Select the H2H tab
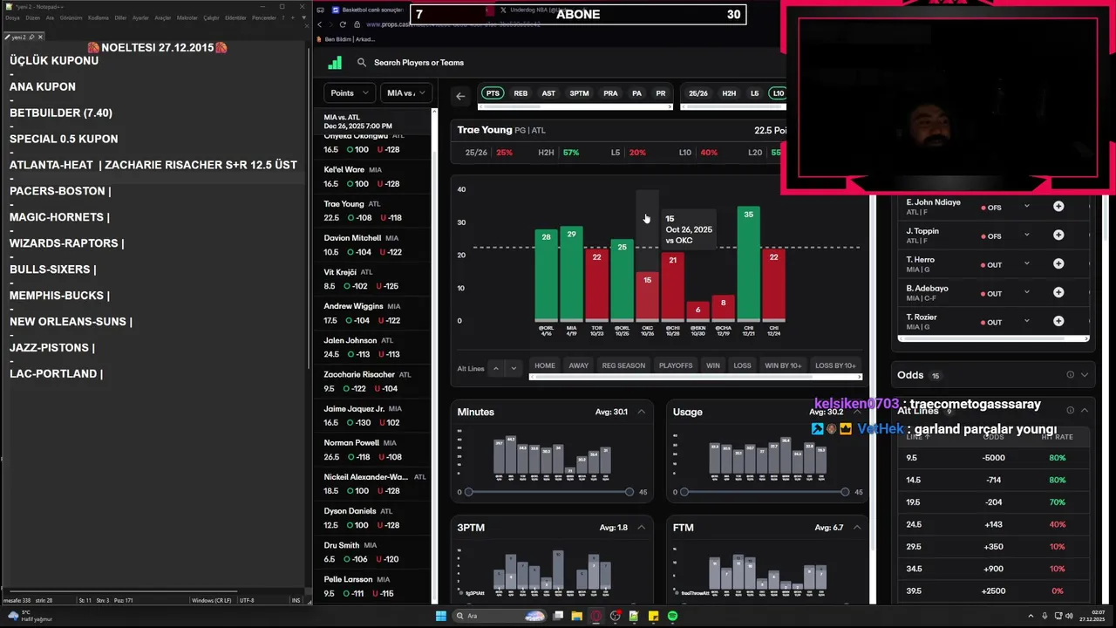 (729, 93)
